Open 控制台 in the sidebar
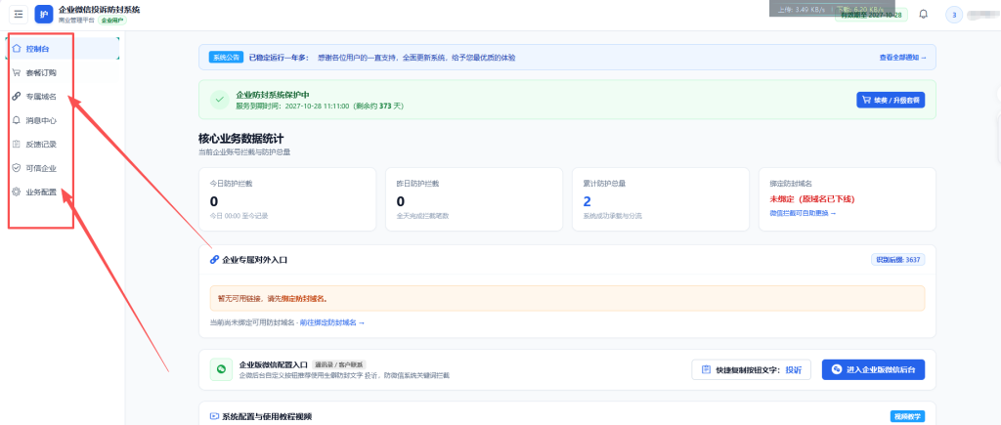Viewport: 1001px width, 425px height. pos(64,49)
